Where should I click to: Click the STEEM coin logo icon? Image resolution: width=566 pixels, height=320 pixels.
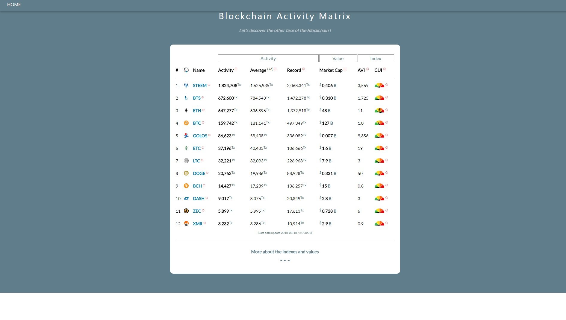coord(186,85)
